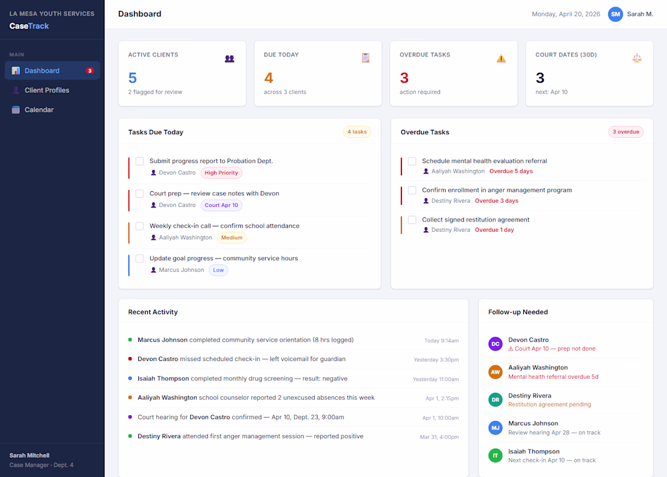Click the Sarah M. user name
The height and width of the screenshot is (477, 667).
640,14
